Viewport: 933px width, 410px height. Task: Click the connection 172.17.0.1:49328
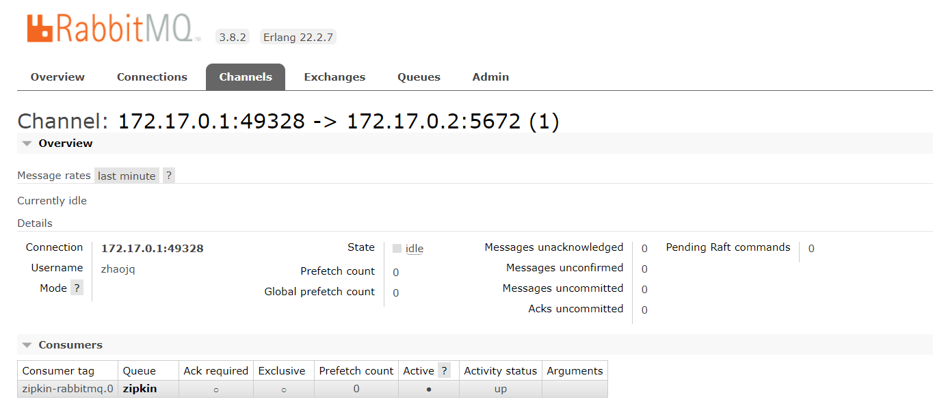point(151,248)
